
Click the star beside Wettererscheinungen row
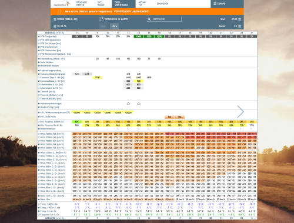point(39,104)
